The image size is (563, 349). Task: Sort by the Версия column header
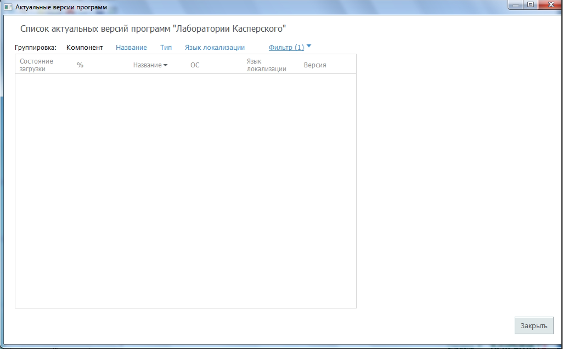tap(315, 65)
